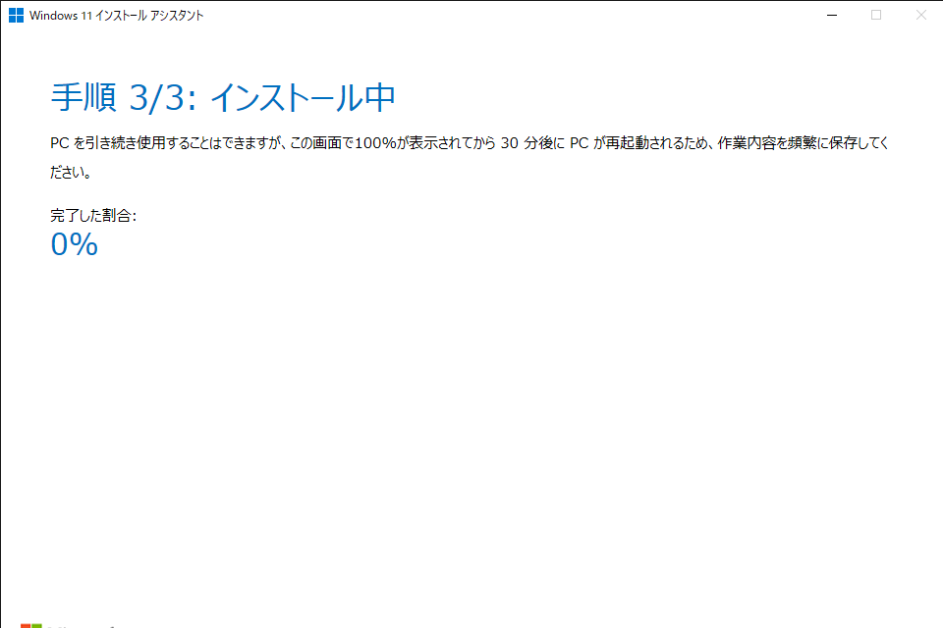Click the 'インストール中' part of the heading
This screenshot has width=943, height=628.
pos(303,96)
